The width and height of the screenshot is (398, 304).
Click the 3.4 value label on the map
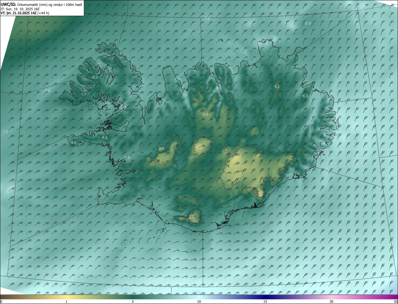205,115
